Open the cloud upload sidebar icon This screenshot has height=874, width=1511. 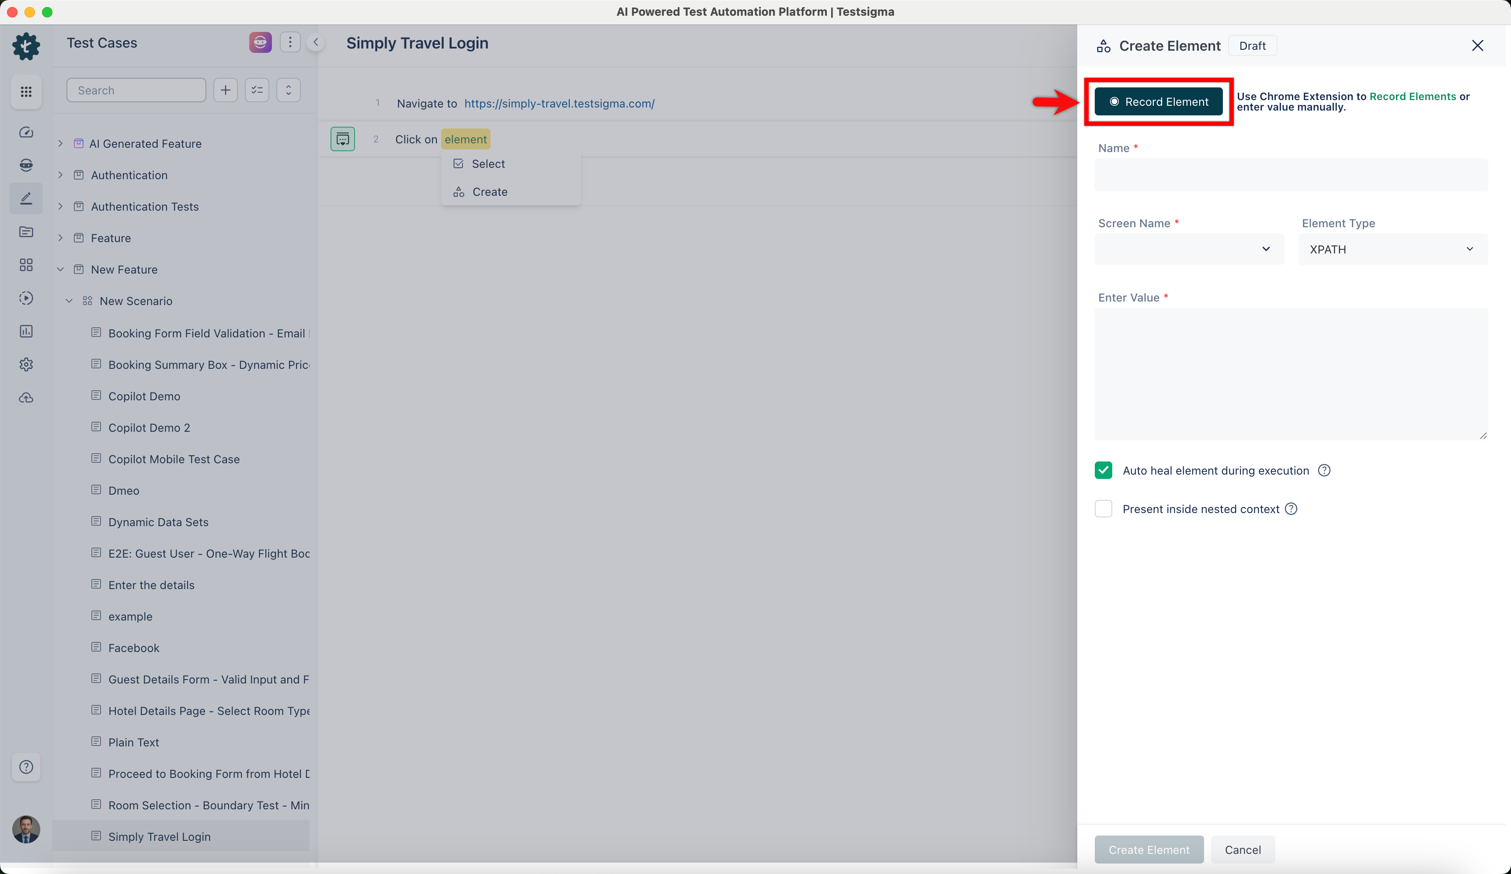(x=26, y=397)
